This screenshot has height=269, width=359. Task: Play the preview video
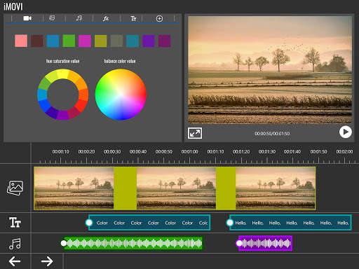pyautogui.click(x=346, y=132)
